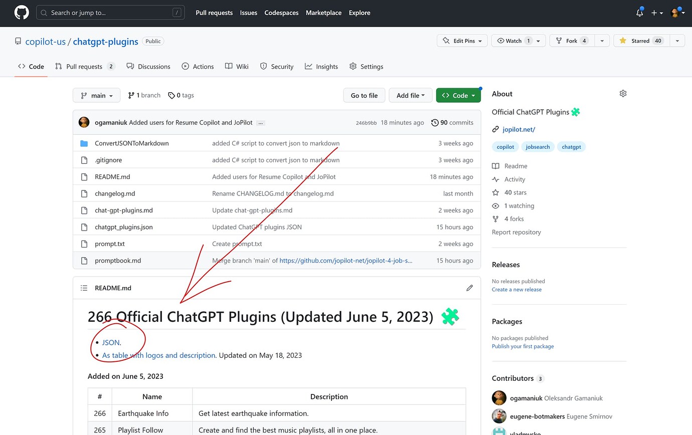Expand the main branch selector dropdown
This screenshot has width=692, height=435.
[96, 95]
